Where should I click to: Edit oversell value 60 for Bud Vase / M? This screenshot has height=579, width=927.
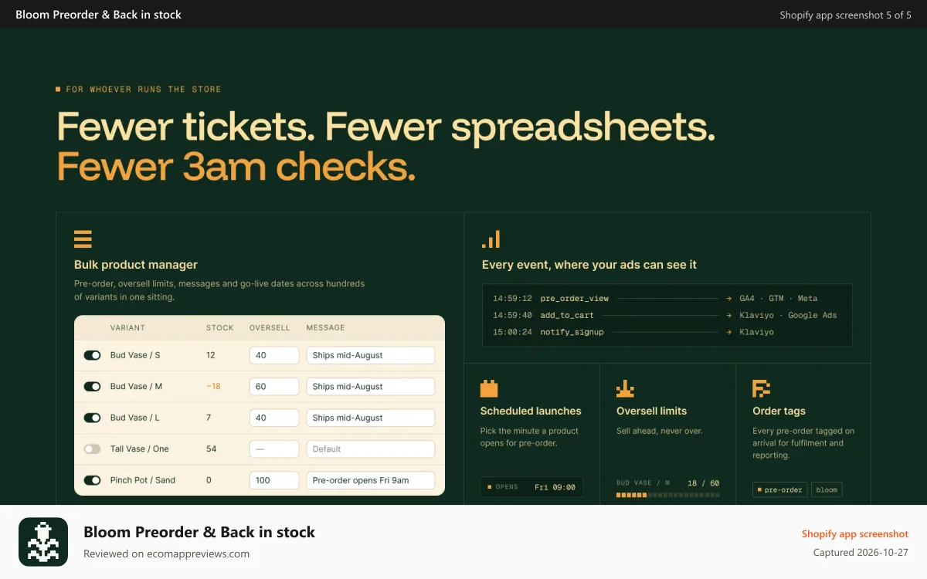pos(274,386)
